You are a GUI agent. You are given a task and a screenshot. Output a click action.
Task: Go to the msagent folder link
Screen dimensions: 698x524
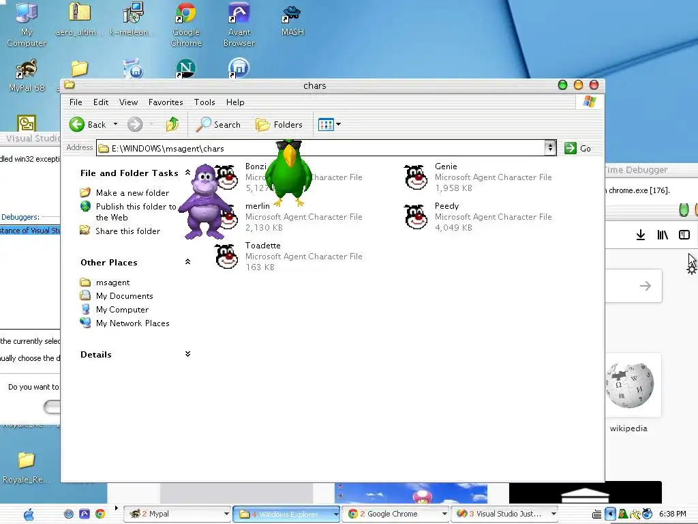pyautogui.click(x=112, y=282)
